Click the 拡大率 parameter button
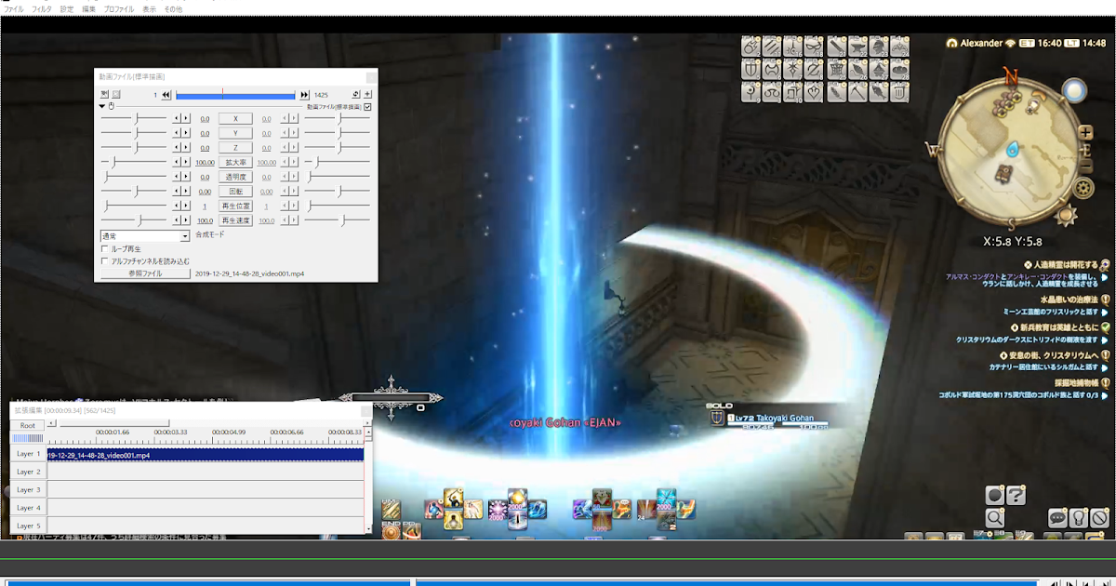This screenshot has height=586, width=1116. point(236,162)
